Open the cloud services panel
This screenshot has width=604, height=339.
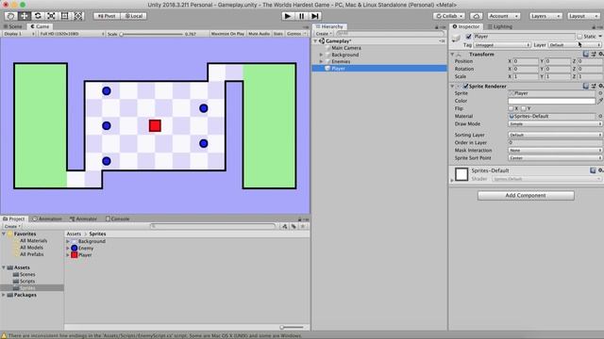(476, 16)
